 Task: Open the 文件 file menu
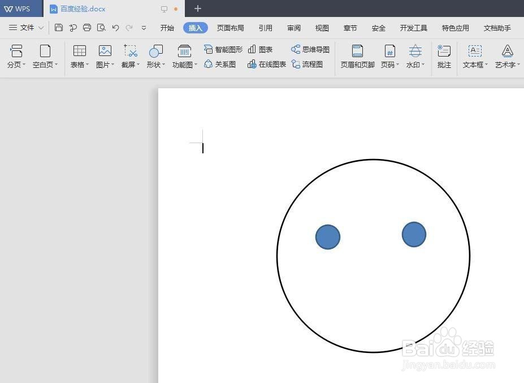26,27
